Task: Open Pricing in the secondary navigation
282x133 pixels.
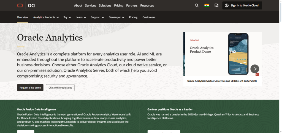Action: pos(133,17)
